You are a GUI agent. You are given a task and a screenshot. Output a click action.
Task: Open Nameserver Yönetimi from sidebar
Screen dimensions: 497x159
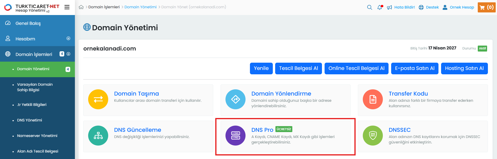[37, 136]
